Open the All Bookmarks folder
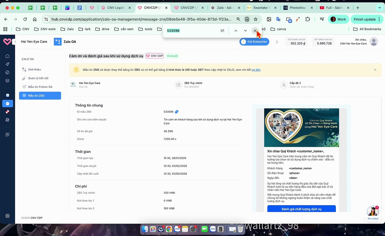385x236 pixels. point(367,29)
